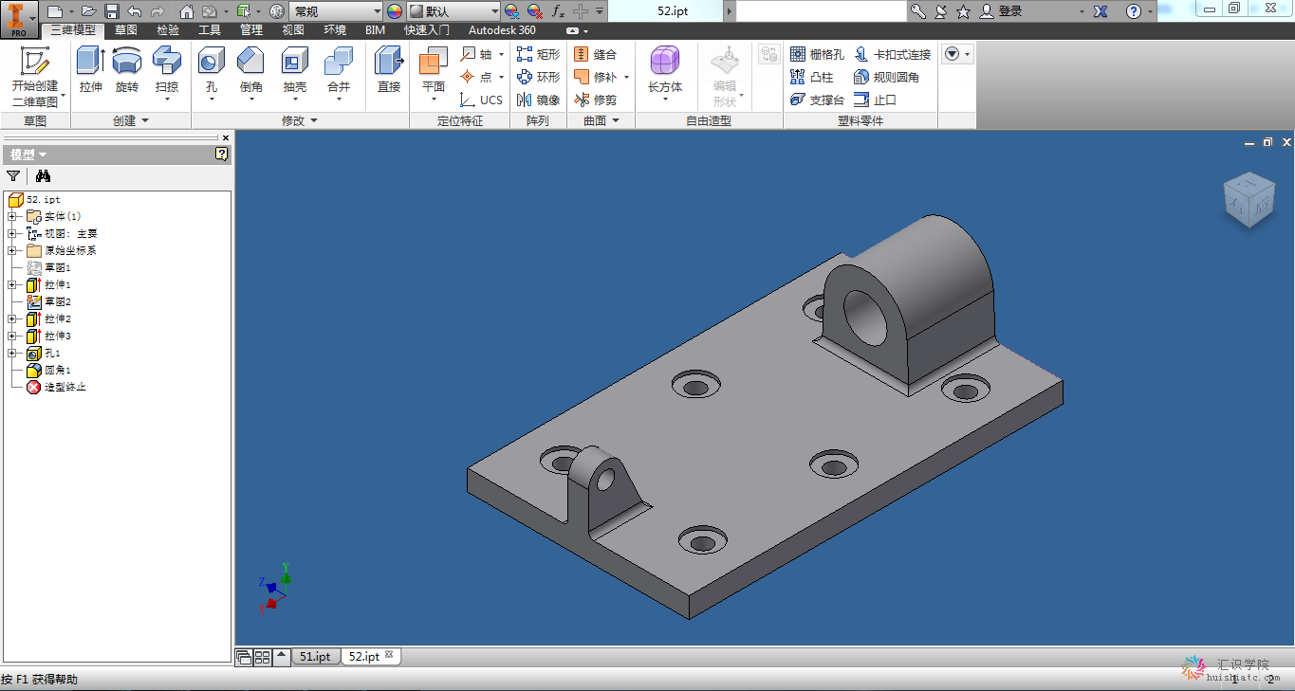Click the search input field in title bar
Screen dimensions: 1295x691
tap(822, 11)
